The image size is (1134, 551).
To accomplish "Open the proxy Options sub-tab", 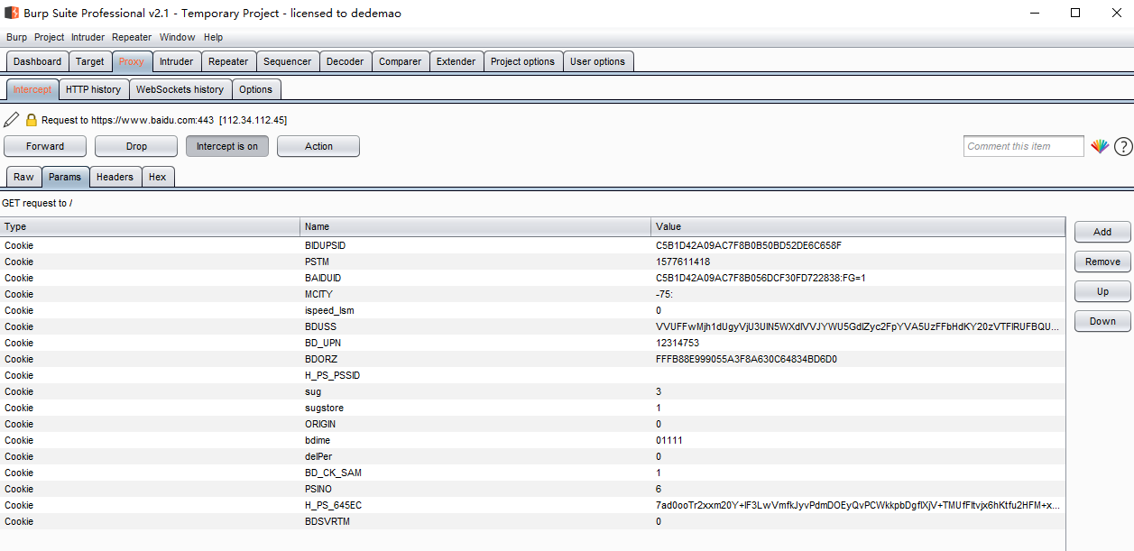I will click(x=256, y=89).
